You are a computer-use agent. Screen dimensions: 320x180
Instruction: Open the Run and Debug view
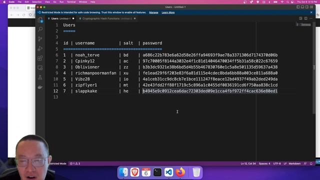[x=40, y=48]
